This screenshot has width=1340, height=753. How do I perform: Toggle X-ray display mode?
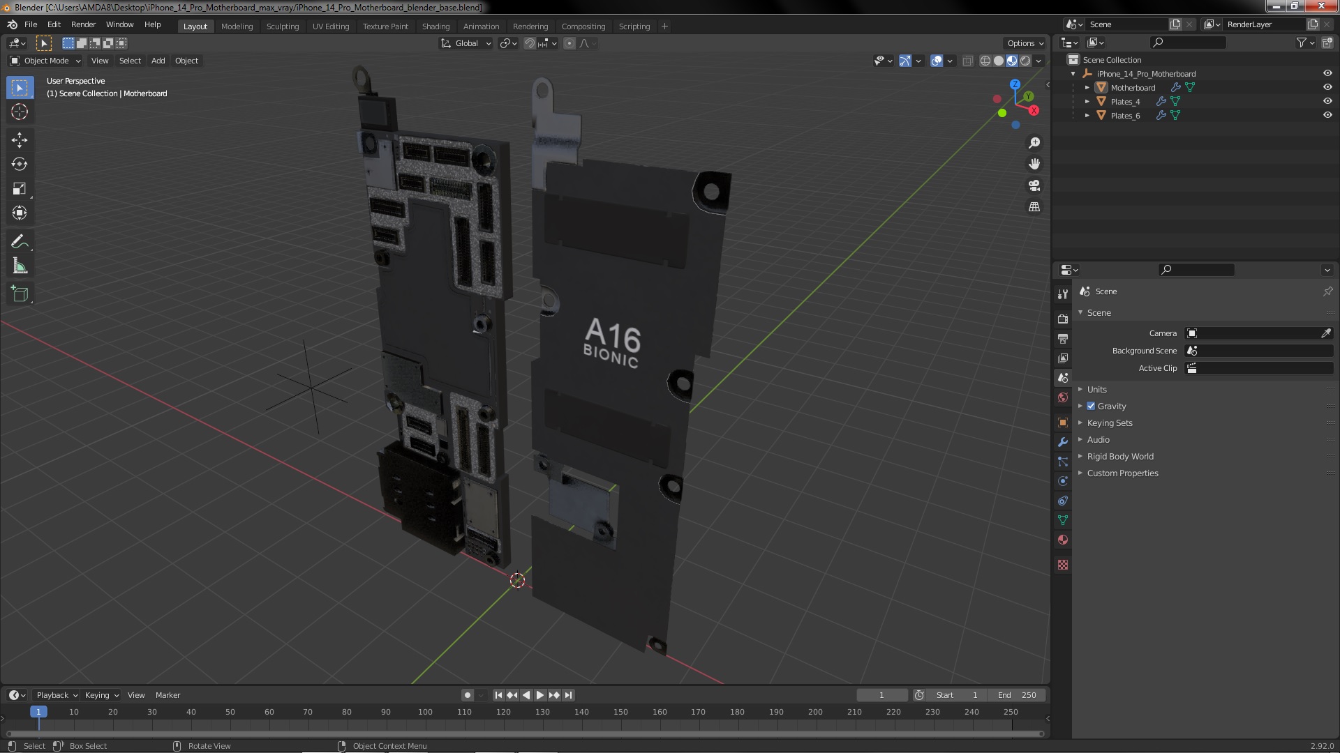(x=967, y=61)
